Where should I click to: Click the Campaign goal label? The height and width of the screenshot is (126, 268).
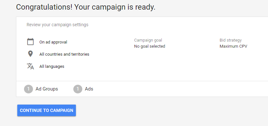(x=148, y=40)
